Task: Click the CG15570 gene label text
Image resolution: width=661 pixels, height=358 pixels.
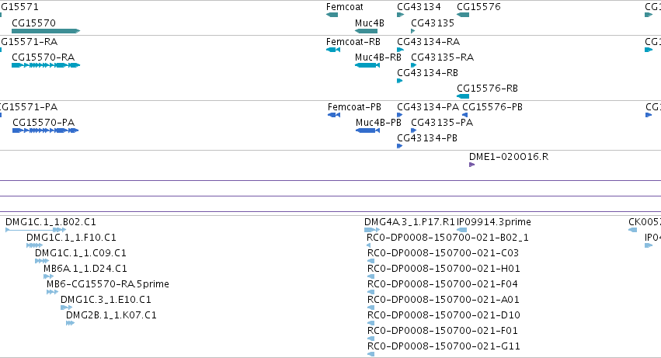Action: point(33,23)
